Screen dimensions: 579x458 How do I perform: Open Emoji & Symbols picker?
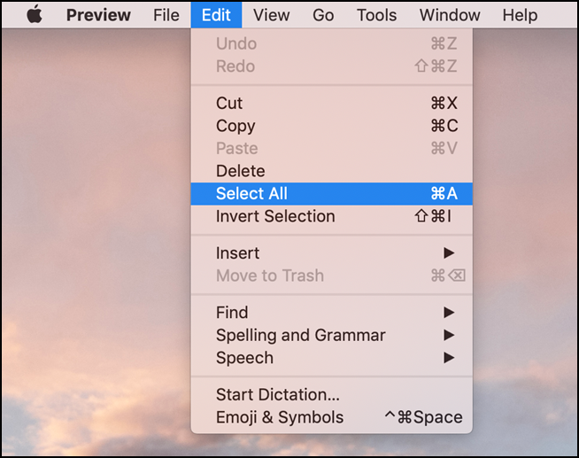tap(332, 417)
